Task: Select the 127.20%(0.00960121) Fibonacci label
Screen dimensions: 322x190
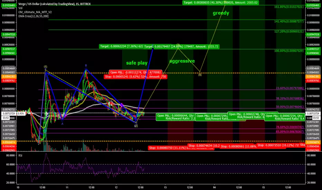Action: tap(289, 31)
